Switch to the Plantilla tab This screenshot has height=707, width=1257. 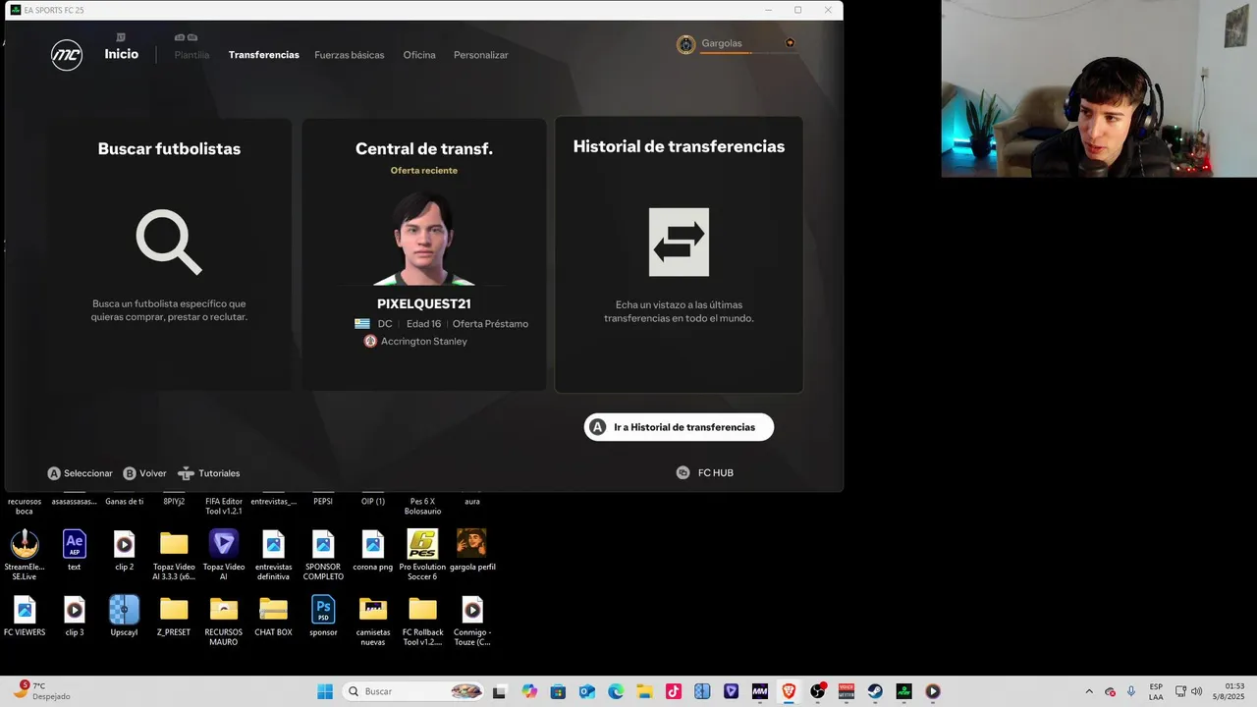tap(191, 55)
